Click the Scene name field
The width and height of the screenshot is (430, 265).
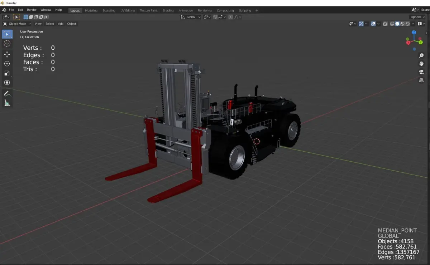coord(425,10)
